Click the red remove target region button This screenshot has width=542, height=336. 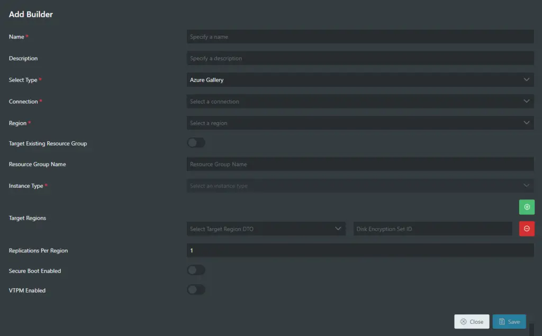(527, 229)
